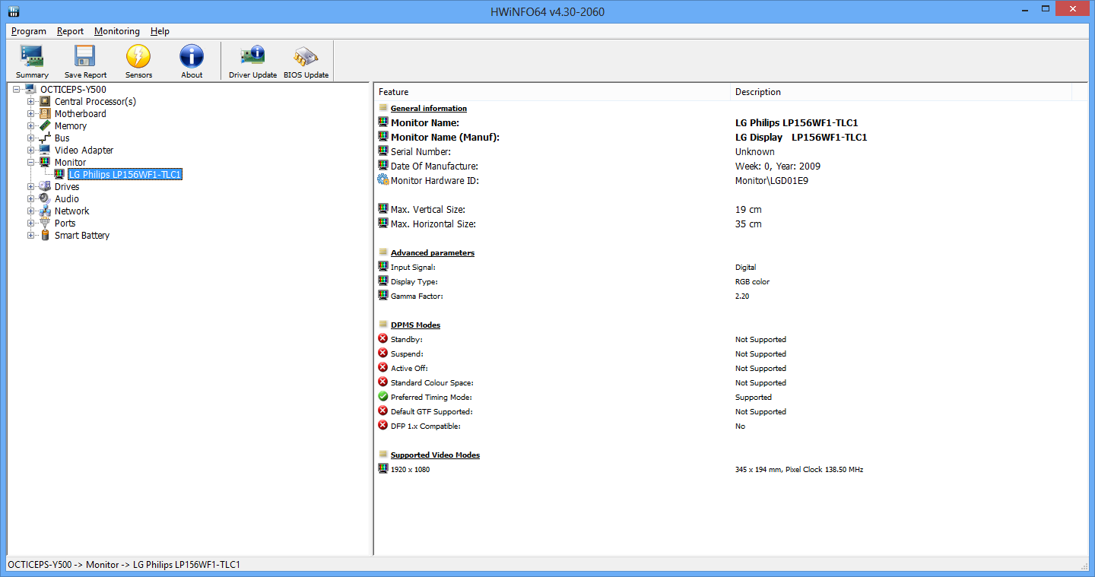This screenshot has width=1095, height=577.
Task: Select the Serial Number row
Action: coord(731,151)
